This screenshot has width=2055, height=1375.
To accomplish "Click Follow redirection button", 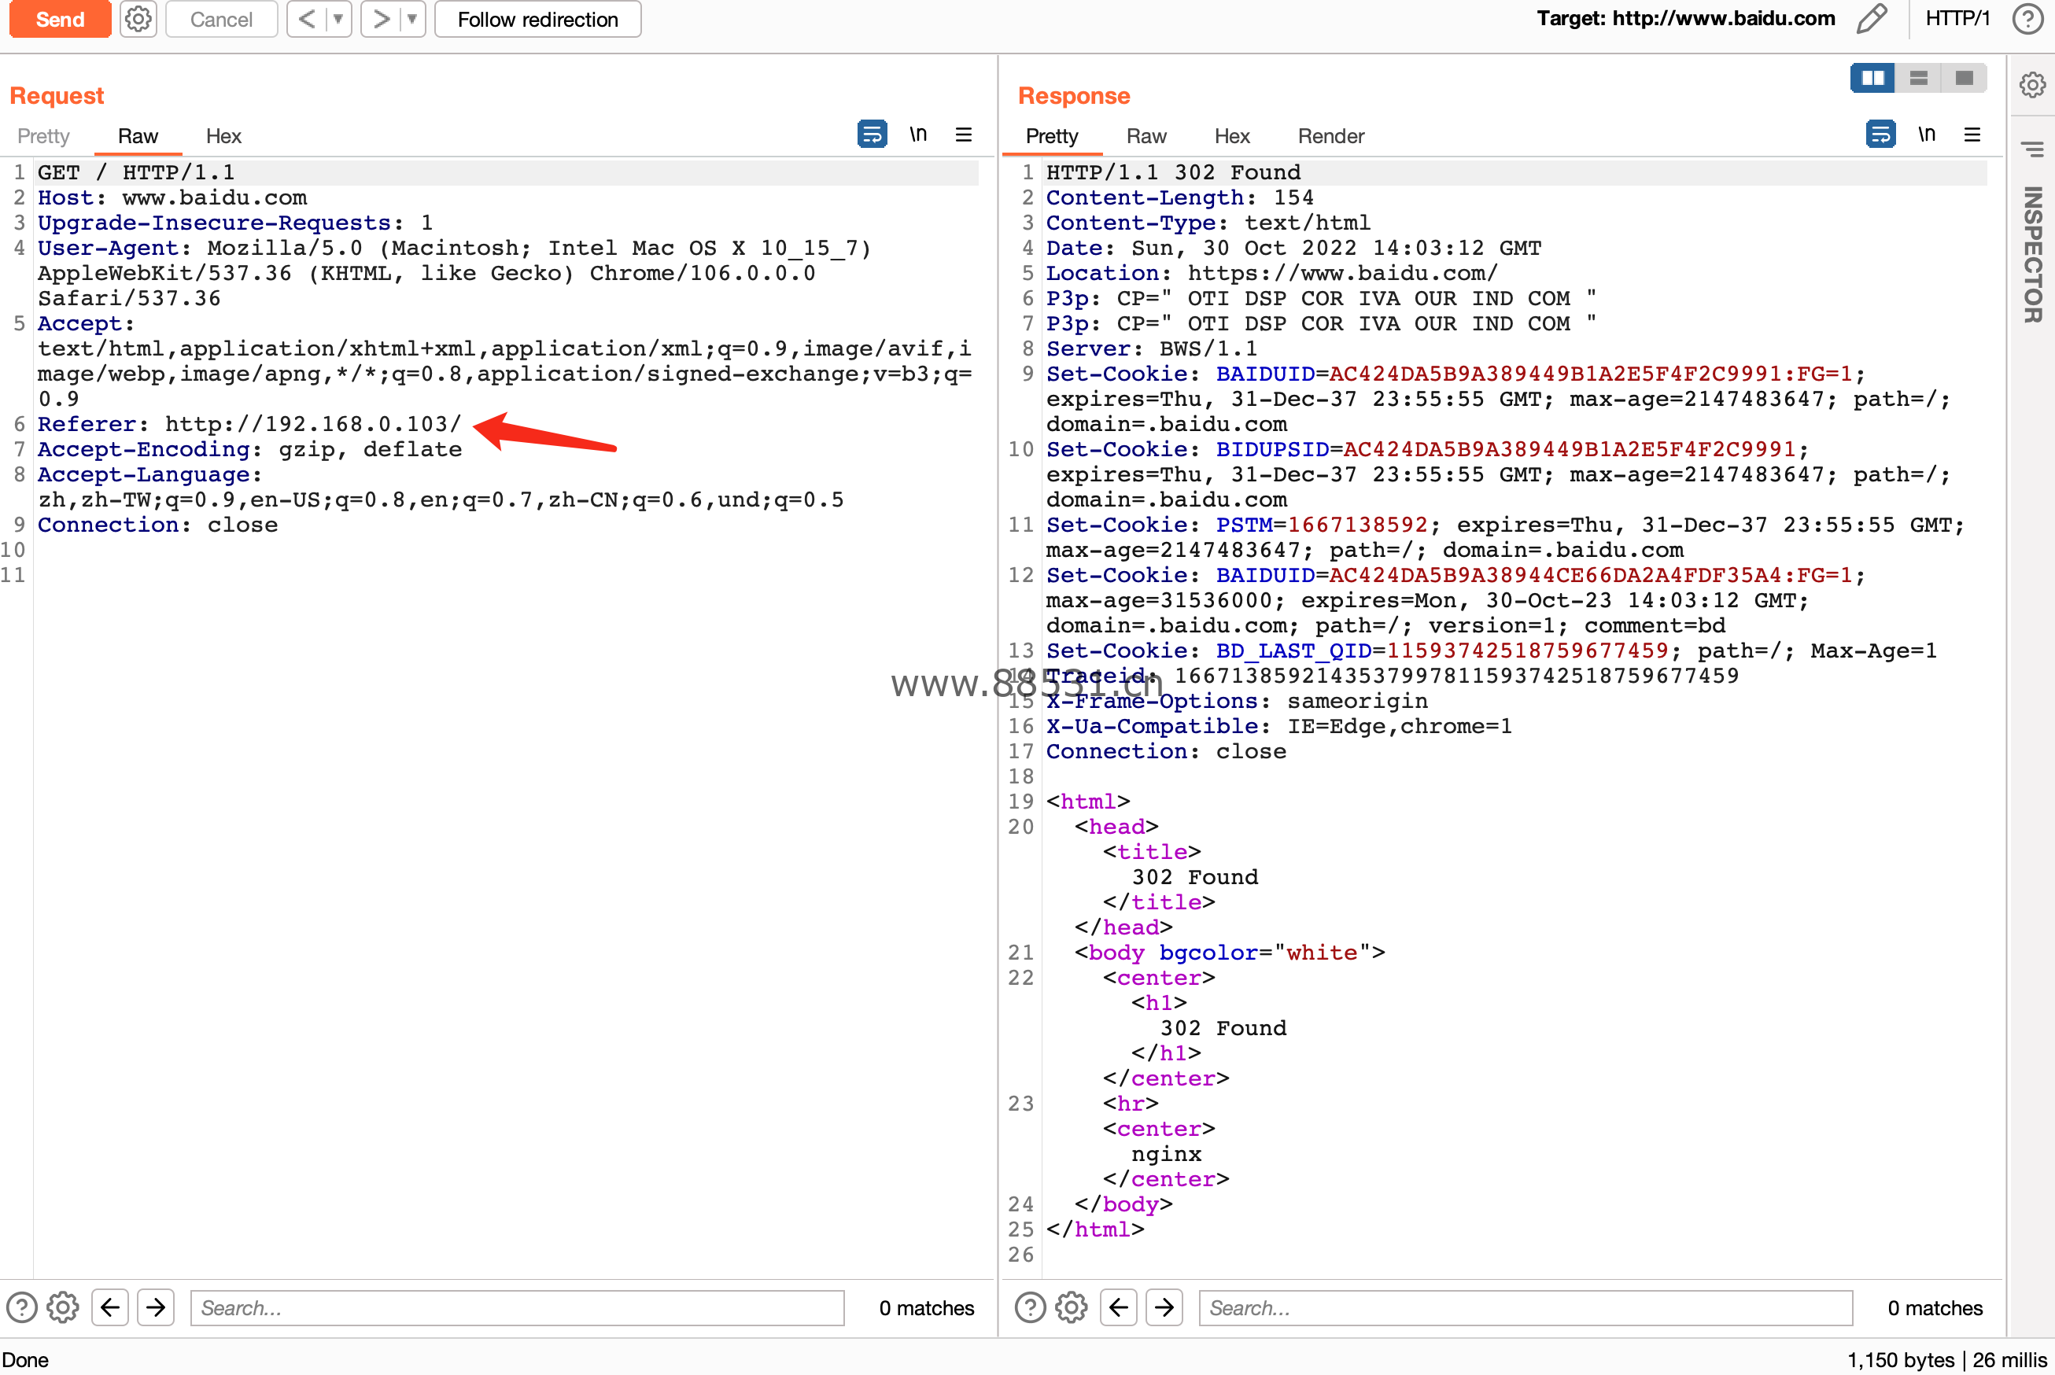I will 537,20.
